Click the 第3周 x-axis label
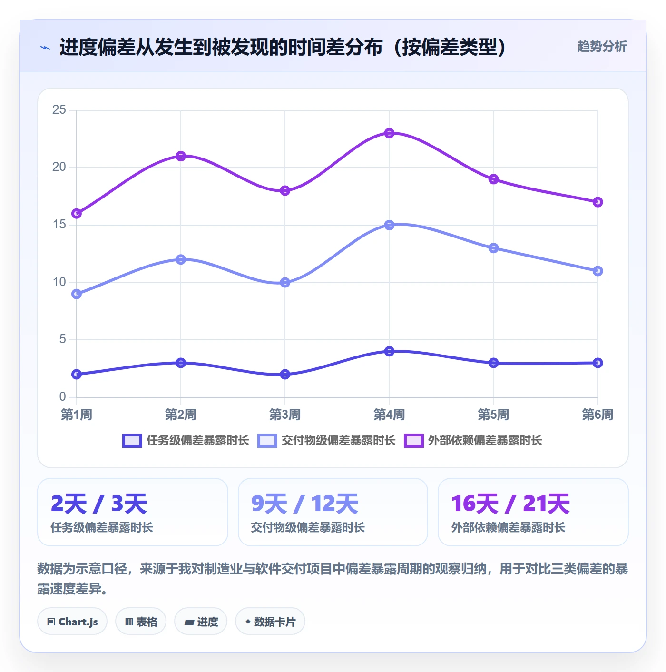666x672 pixels. coord(285,415)
